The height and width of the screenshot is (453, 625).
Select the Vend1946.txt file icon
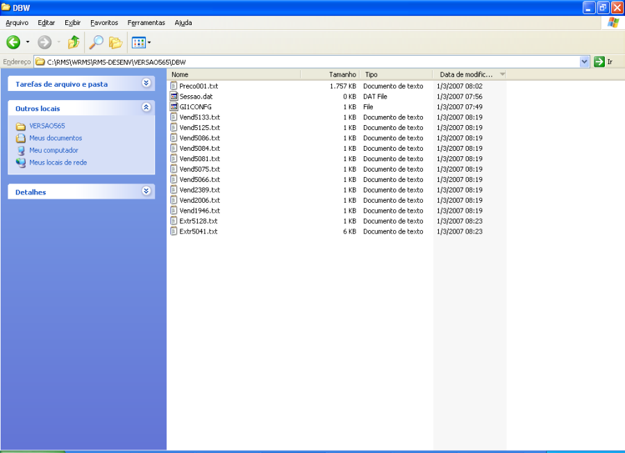click(174, 210)
